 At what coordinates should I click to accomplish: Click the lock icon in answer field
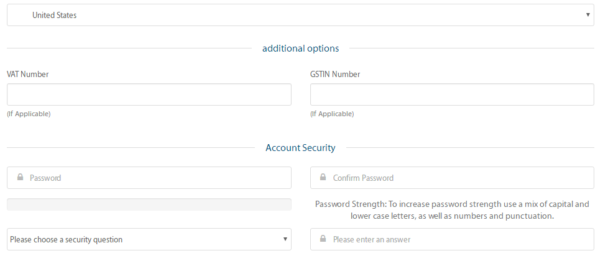323,239
